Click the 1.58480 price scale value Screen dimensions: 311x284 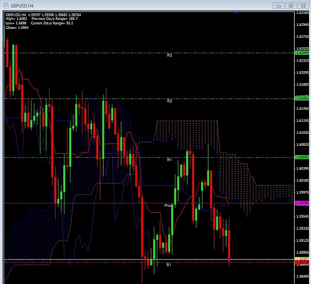pyautogui.click(x=303, y=277)
